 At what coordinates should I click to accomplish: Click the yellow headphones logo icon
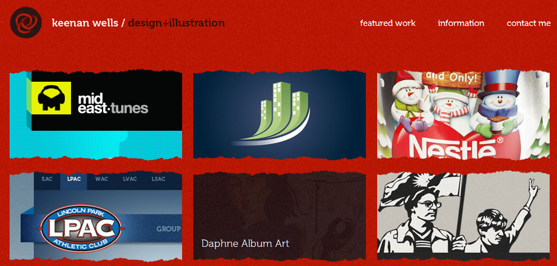[51, 98]
